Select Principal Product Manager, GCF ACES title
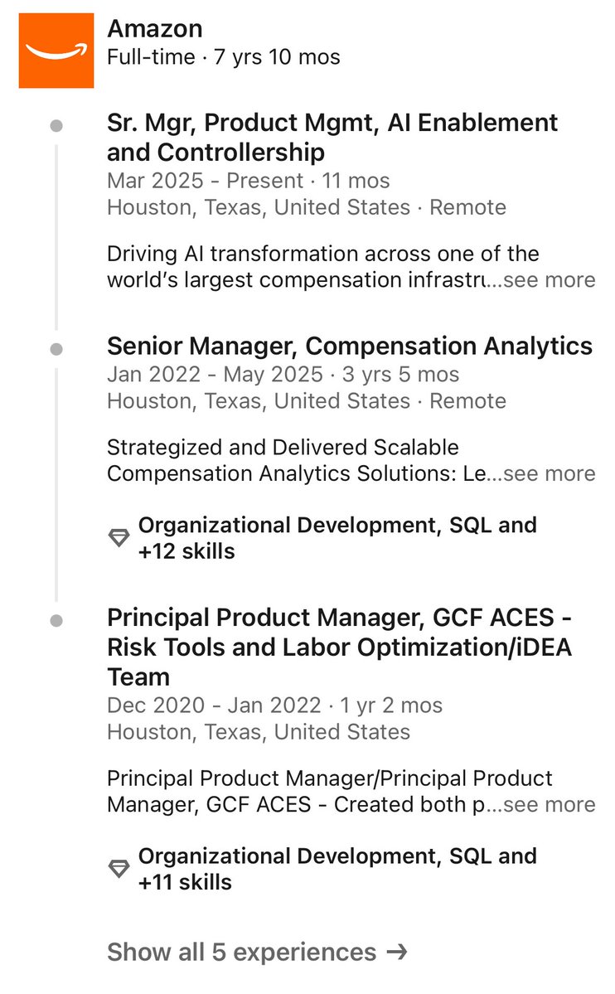 (340, 647)
